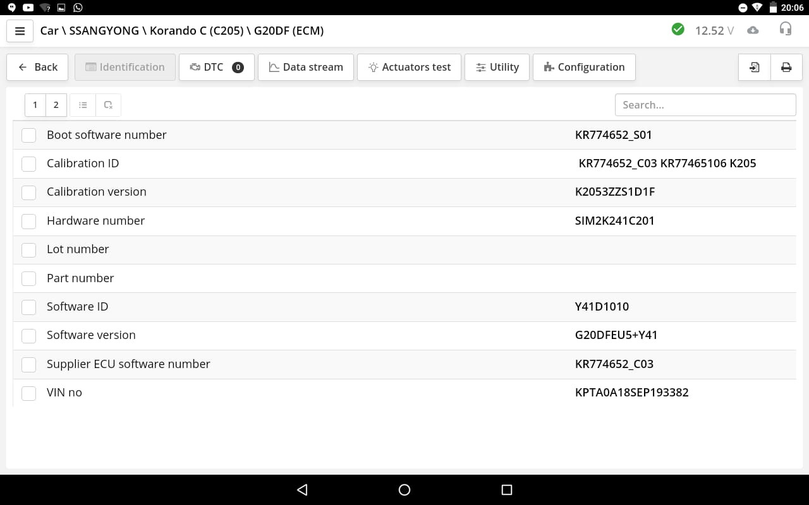
Task: Open the export report icon
Action: tap(753, 67)
